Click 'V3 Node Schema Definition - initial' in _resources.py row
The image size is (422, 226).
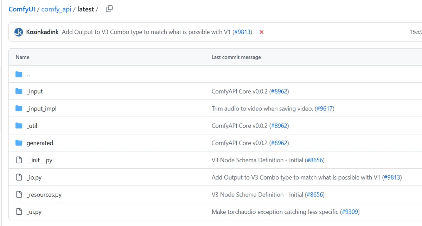257,195
